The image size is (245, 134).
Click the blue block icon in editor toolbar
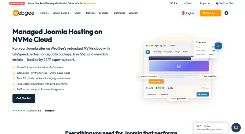pos(148,52)
